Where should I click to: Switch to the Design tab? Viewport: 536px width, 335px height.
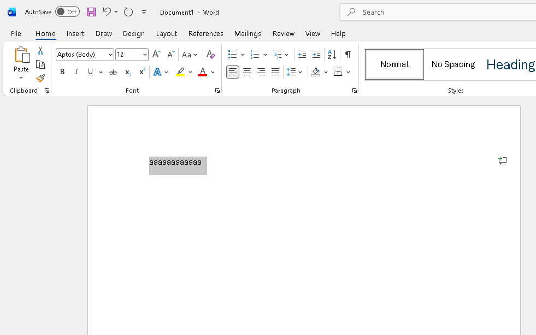pyautogui.click(x=134, y=33)
